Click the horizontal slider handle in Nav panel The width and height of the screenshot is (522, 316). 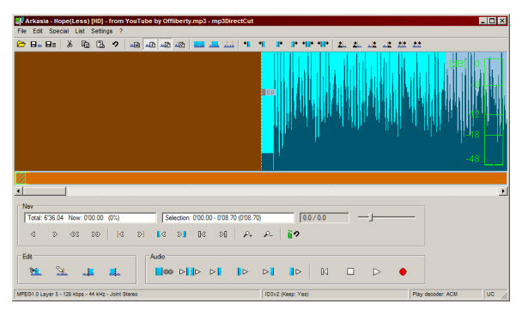point(371,217)
